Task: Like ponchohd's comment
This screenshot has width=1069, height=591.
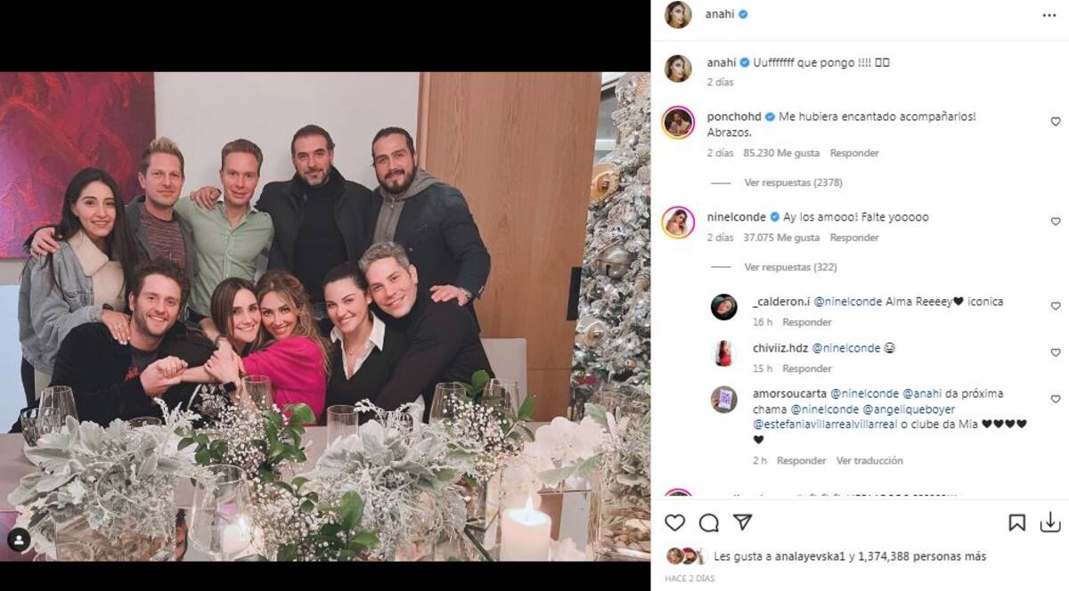Action: coord(1056,121)
